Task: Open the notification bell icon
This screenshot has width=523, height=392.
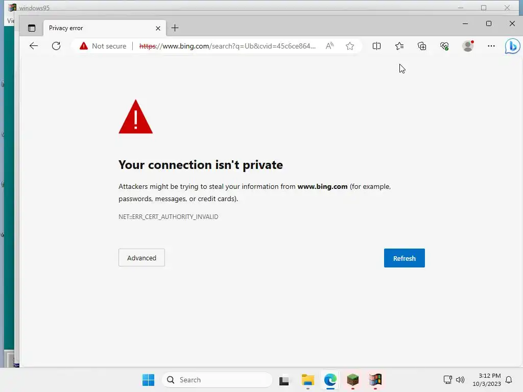Action: click(x=509, y=380)
